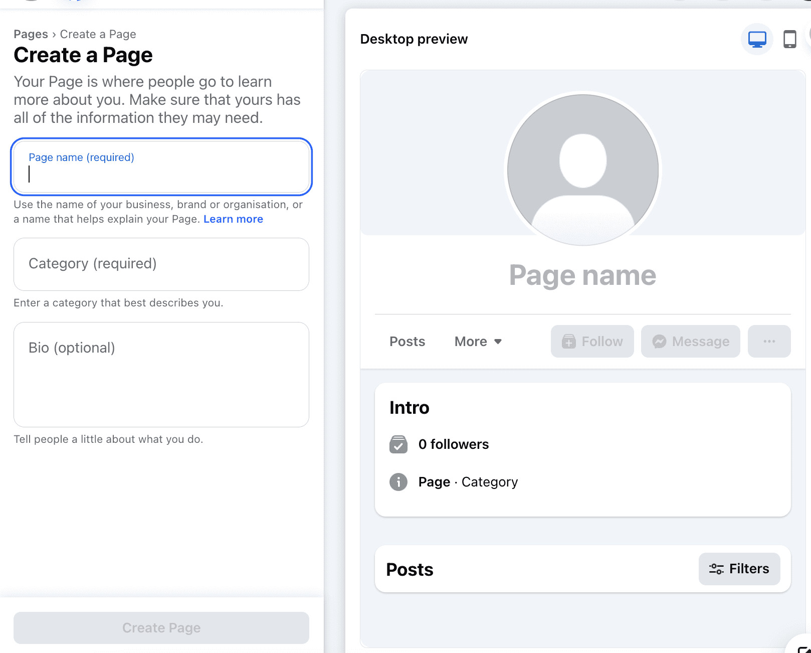Viewport: 811px width, 653px height.
Task: Click the 'Desktop preview' heading
Action: (414, 39)
